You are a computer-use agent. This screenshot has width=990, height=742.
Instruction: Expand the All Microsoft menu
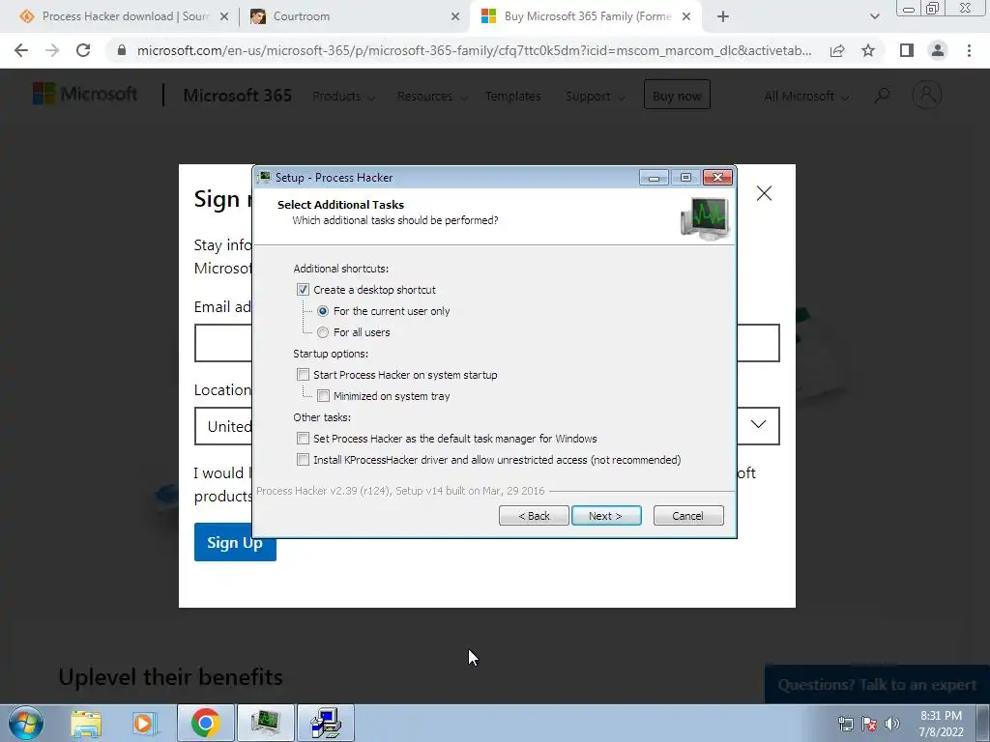coord(806,97)
